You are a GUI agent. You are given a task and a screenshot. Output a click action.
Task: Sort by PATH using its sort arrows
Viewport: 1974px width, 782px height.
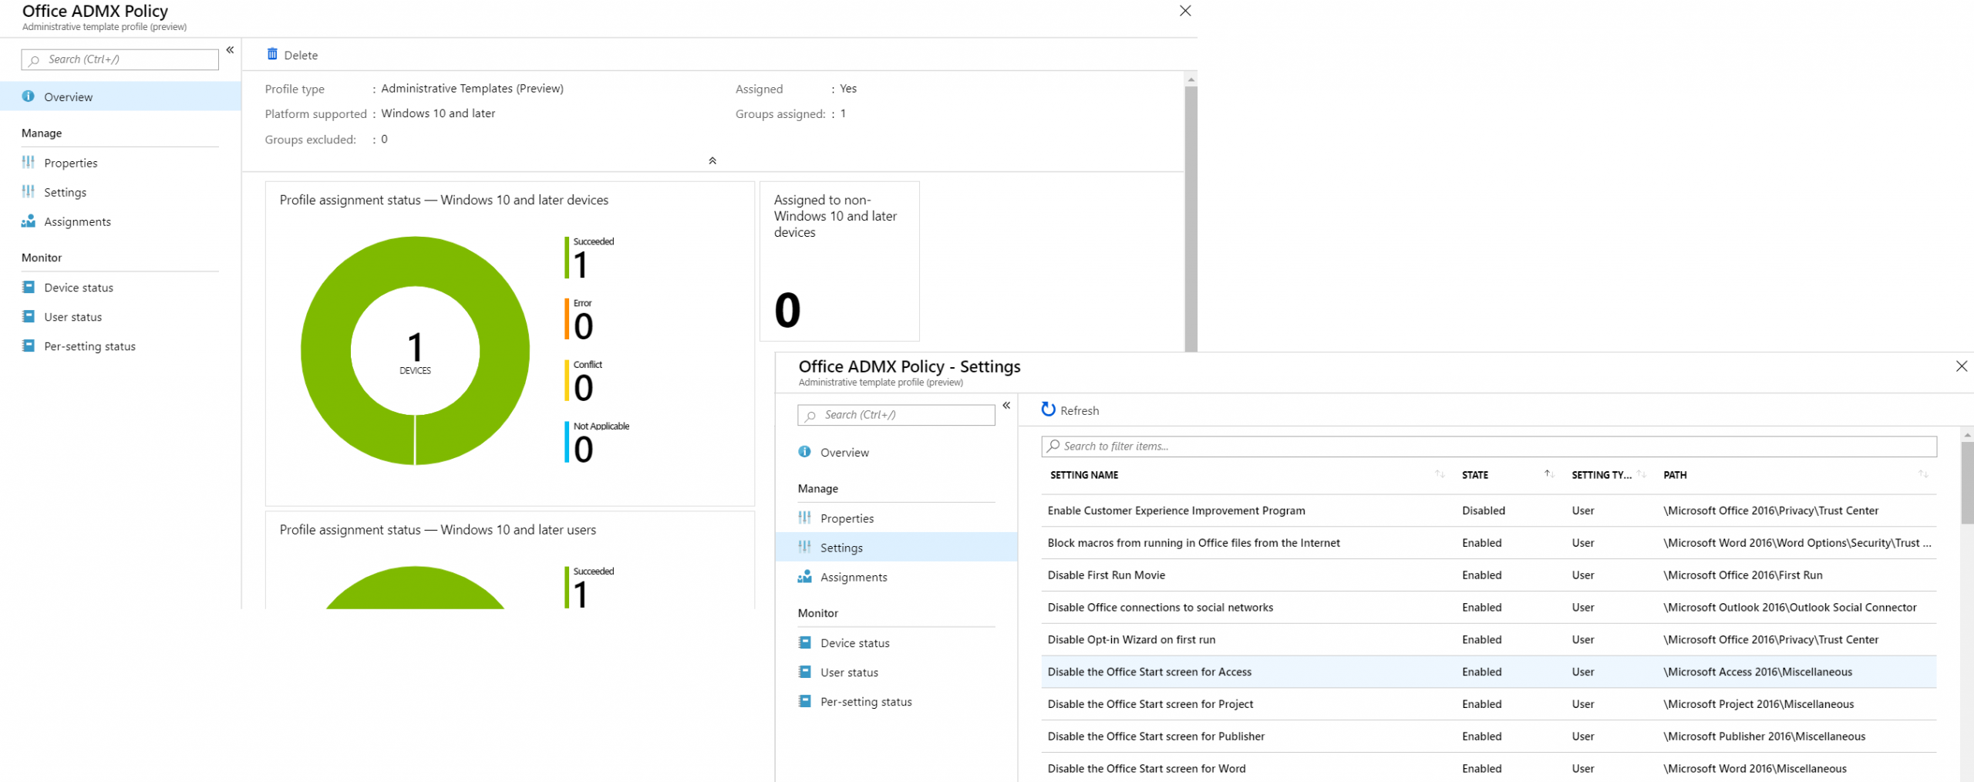(x=1923, y=474)
